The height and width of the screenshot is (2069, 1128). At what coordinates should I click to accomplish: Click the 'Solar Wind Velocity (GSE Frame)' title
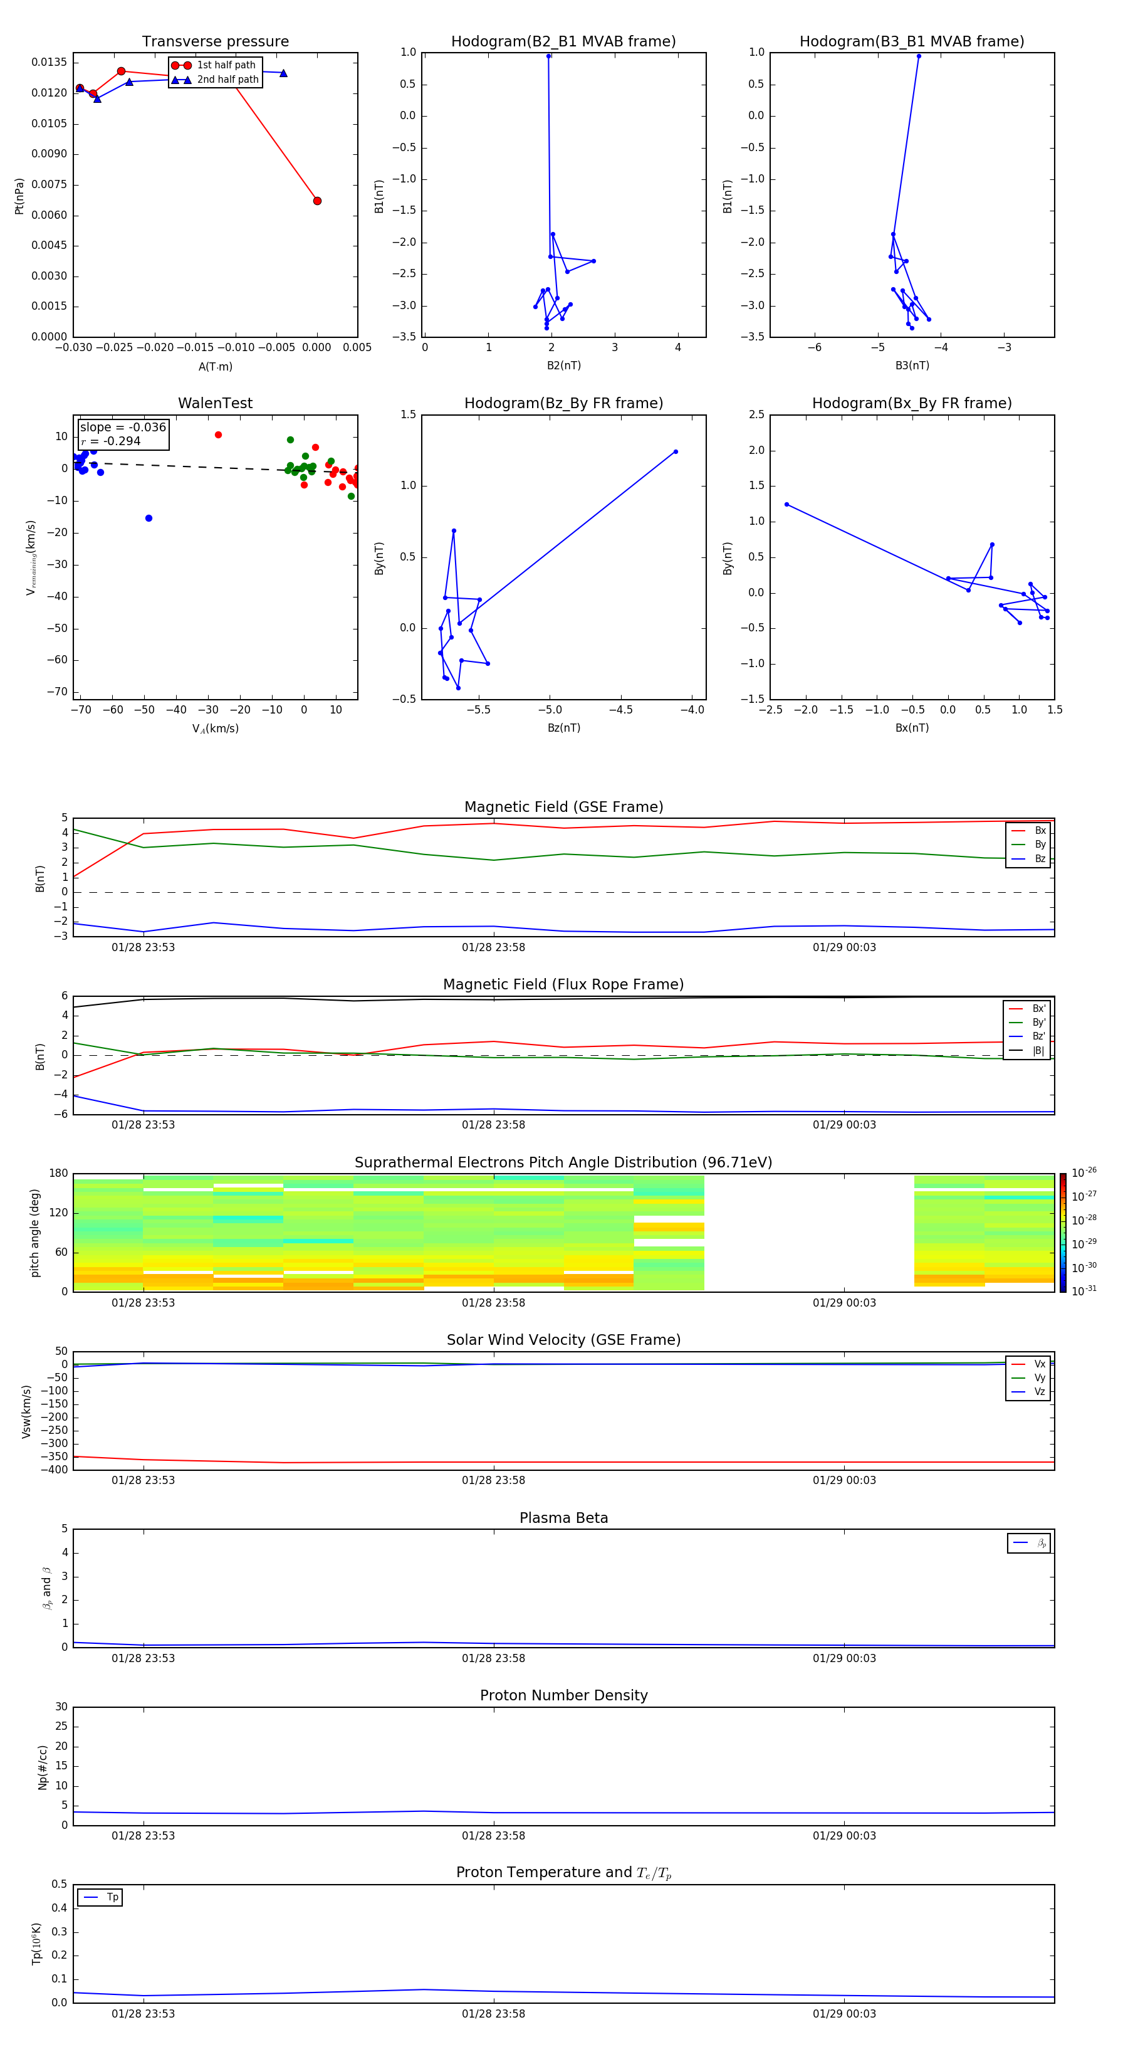point(563,1340)
